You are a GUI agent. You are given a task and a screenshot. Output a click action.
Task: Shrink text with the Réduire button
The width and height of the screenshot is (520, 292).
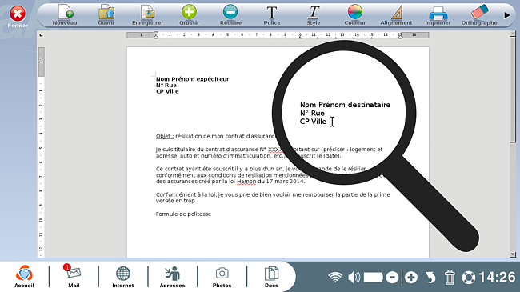[x=230, y=15]
